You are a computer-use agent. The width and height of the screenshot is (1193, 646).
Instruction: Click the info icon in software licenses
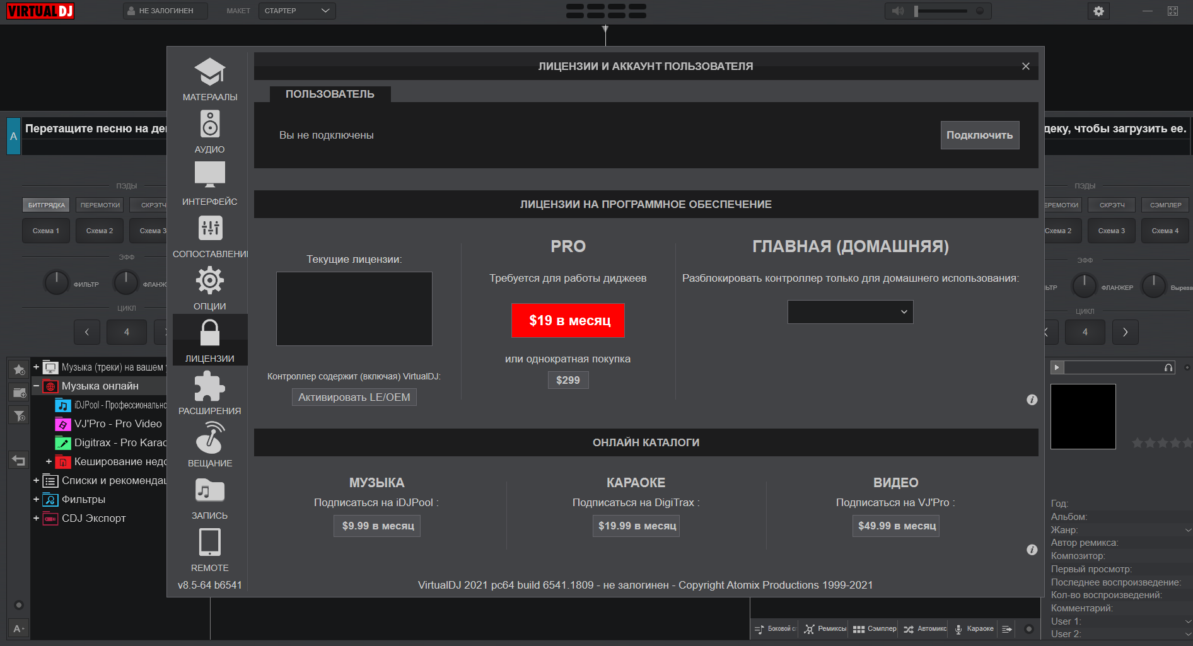[1032, 400]
